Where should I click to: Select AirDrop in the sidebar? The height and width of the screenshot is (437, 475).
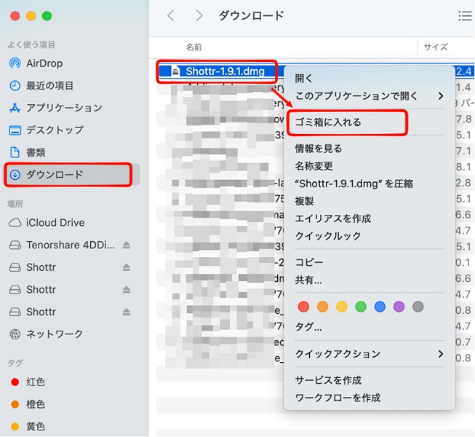(44, 63)
